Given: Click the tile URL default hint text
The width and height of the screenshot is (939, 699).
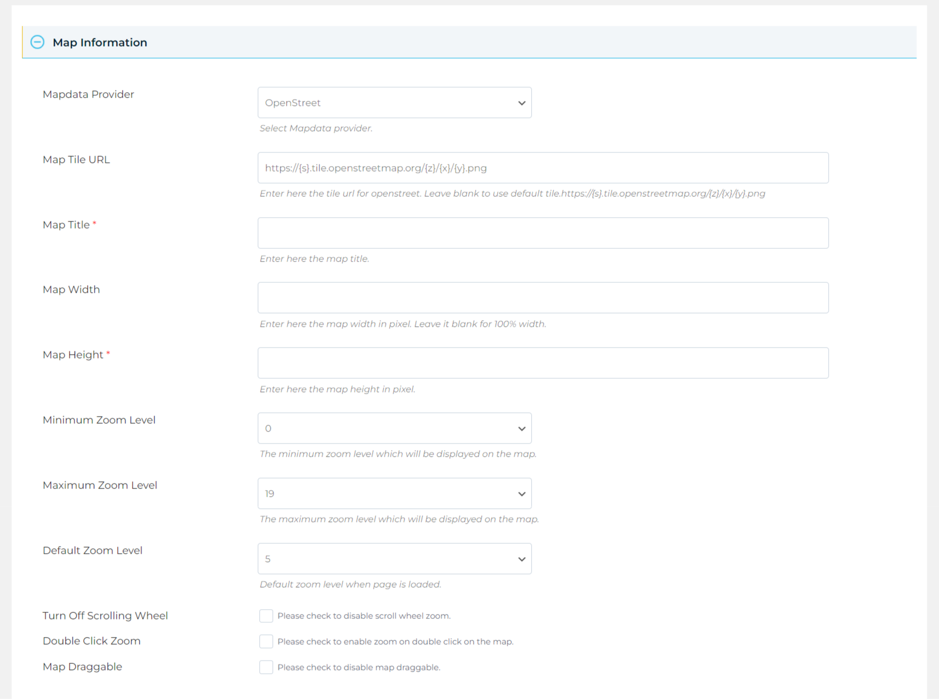Looking at the screenshot, I should (512, 194).
